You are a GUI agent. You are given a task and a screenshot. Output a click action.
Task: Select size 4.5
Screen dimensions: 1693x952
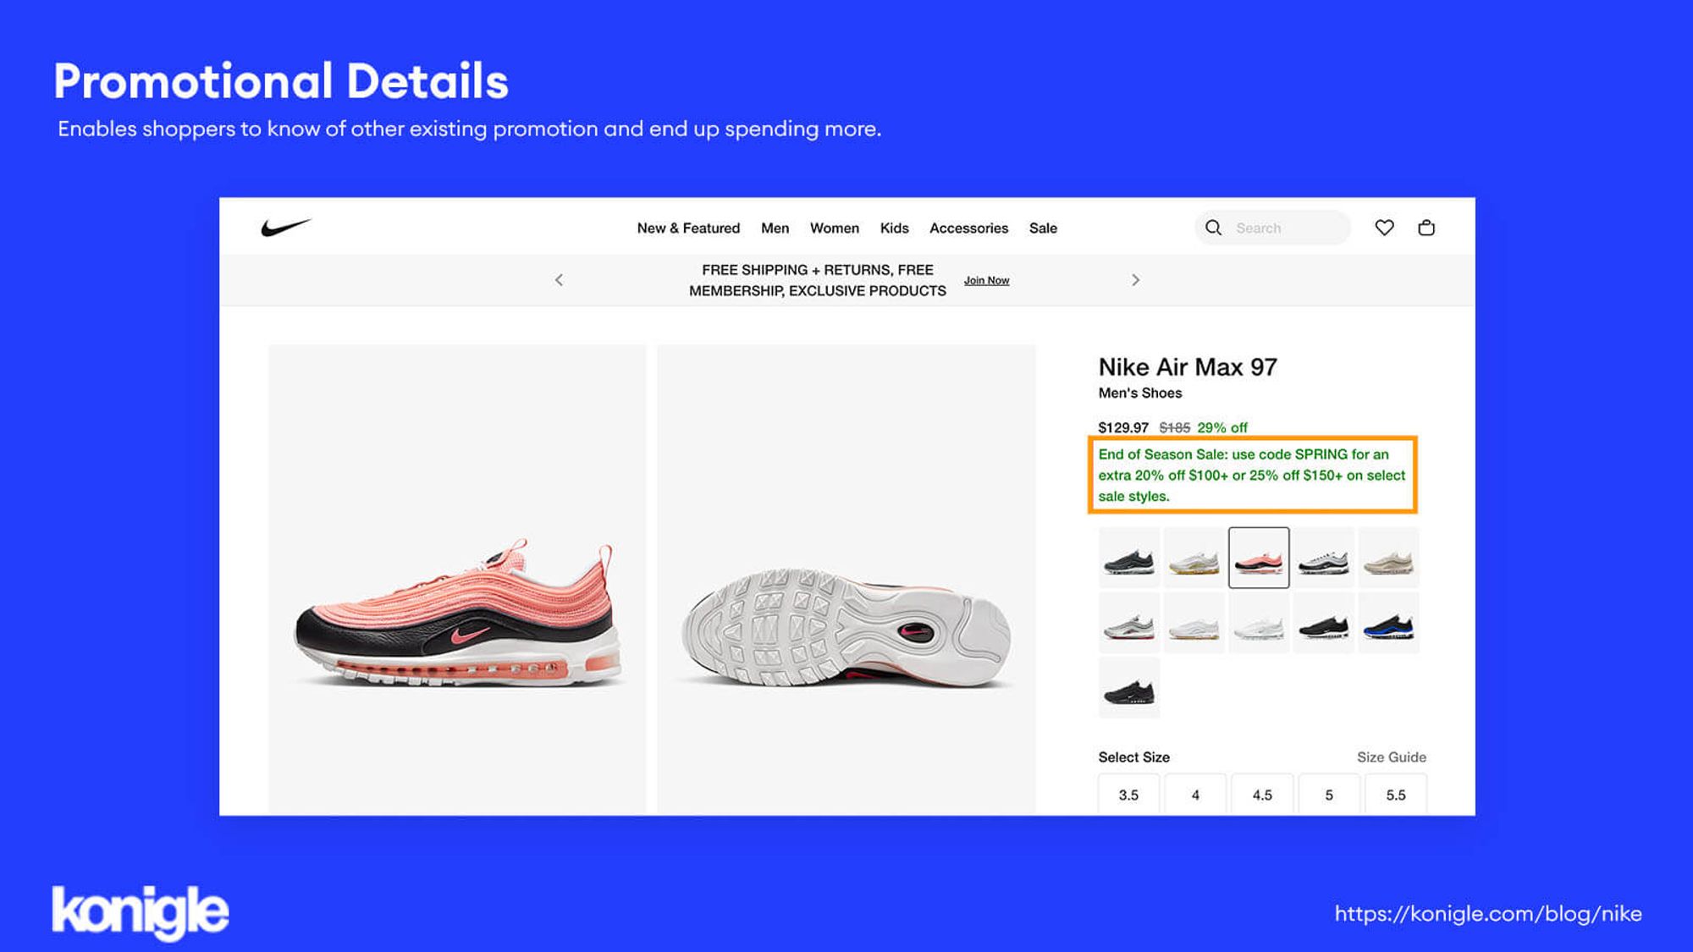tap(1262, 795)
